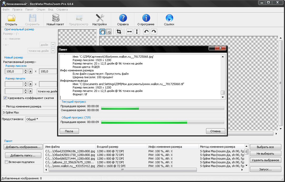Select the 425811730_1280x800.jpg row

pyautogui.click(x=144, y=155)
